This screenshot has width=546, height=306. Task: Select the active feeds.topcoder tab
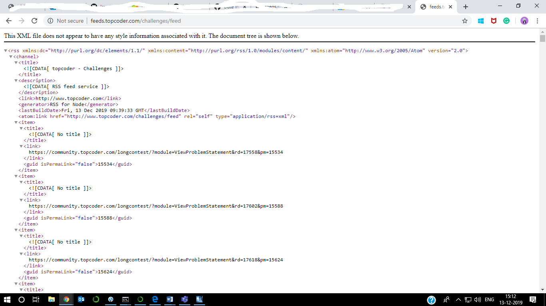click(x=437, y=7)
